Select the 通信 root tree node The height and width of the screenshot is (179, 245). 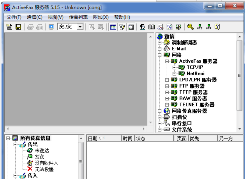[169, 37]
